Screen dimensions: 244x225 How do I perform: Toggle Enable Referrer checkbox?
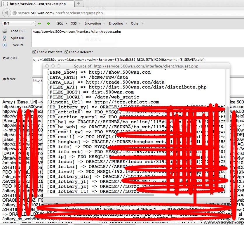tap(66, 52)
